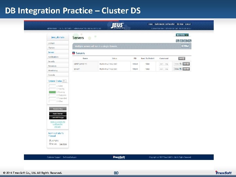
Task: Click the Add server button
Action: click(182, 58)
